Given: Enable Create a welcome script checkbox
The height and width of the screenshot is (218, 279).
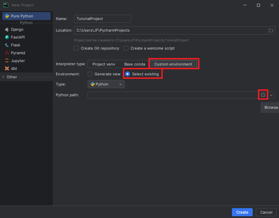Looking at the screenshot, I should tap(126, 48).
